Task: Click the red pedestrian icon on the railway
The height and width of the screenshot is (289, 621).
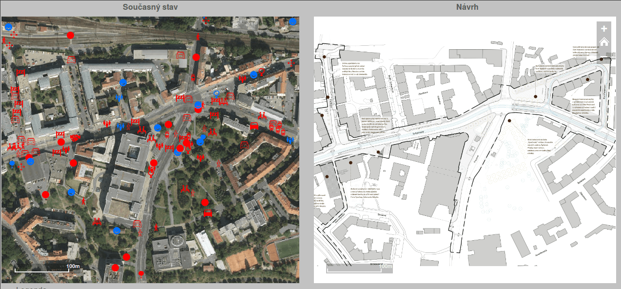Action: coord(198,37)
